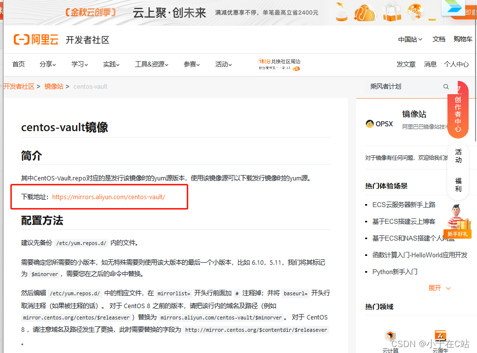This screenshot has height=353, width=477.
Task: Click the baseurl= code snippet
Action: click(295, 294)
